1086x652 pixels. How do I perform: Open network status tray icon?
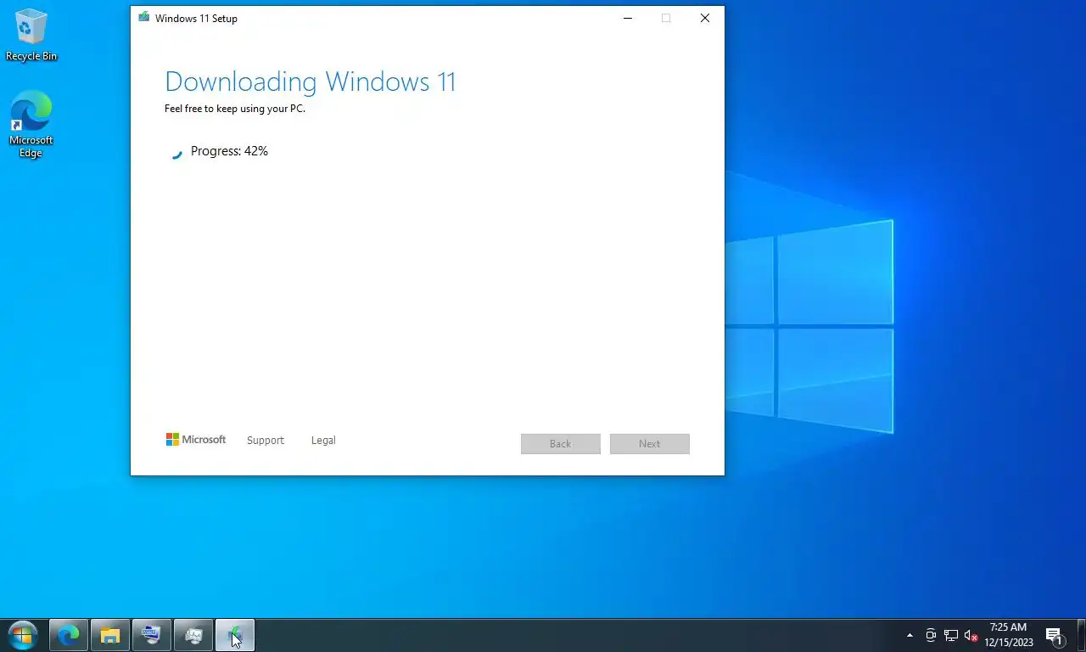pos(951,635)
